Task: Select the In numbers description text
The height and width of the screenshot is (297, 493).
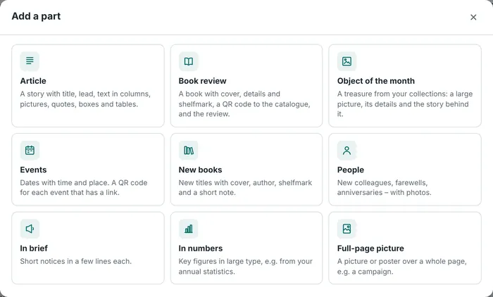Action: pos(246,266)
